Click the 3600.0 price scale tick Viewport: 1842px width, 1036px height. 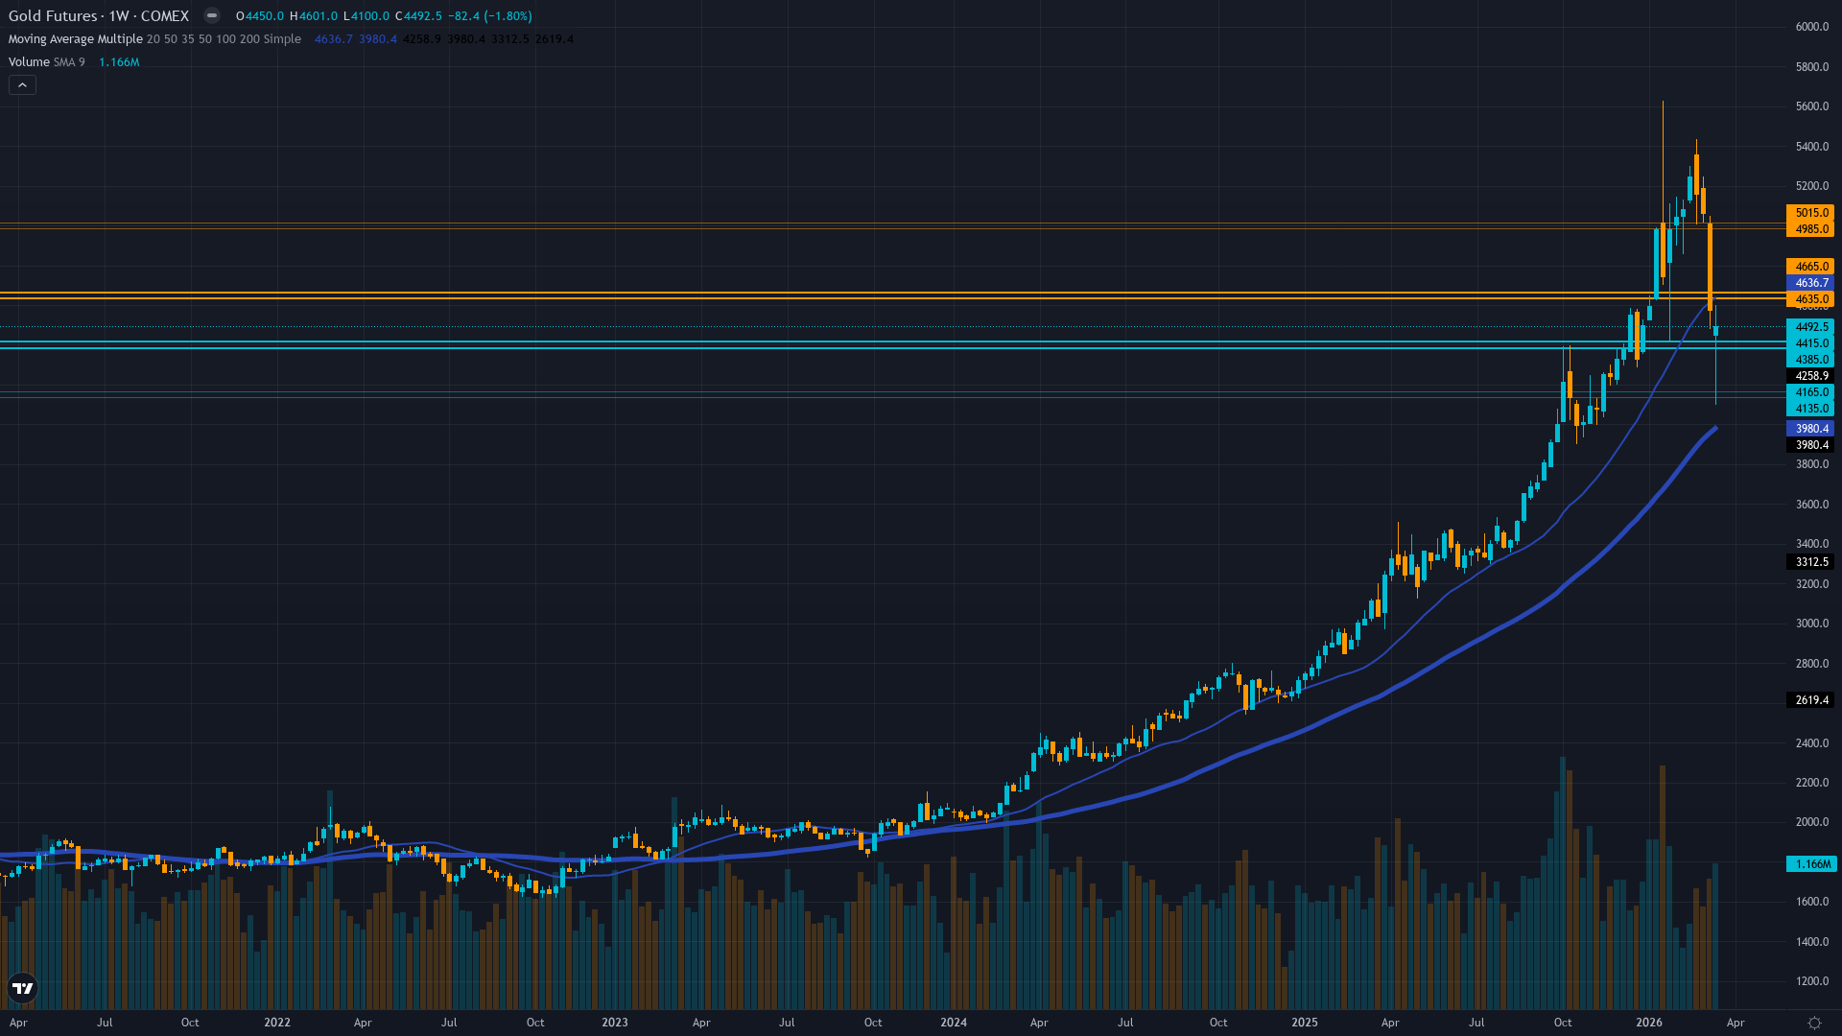(x=1812, y=505)
